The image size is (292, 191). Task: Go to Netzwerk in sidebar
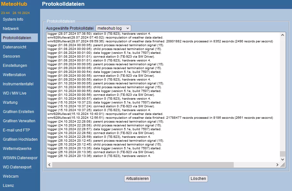pyautogui.click(x=11, y=28)
